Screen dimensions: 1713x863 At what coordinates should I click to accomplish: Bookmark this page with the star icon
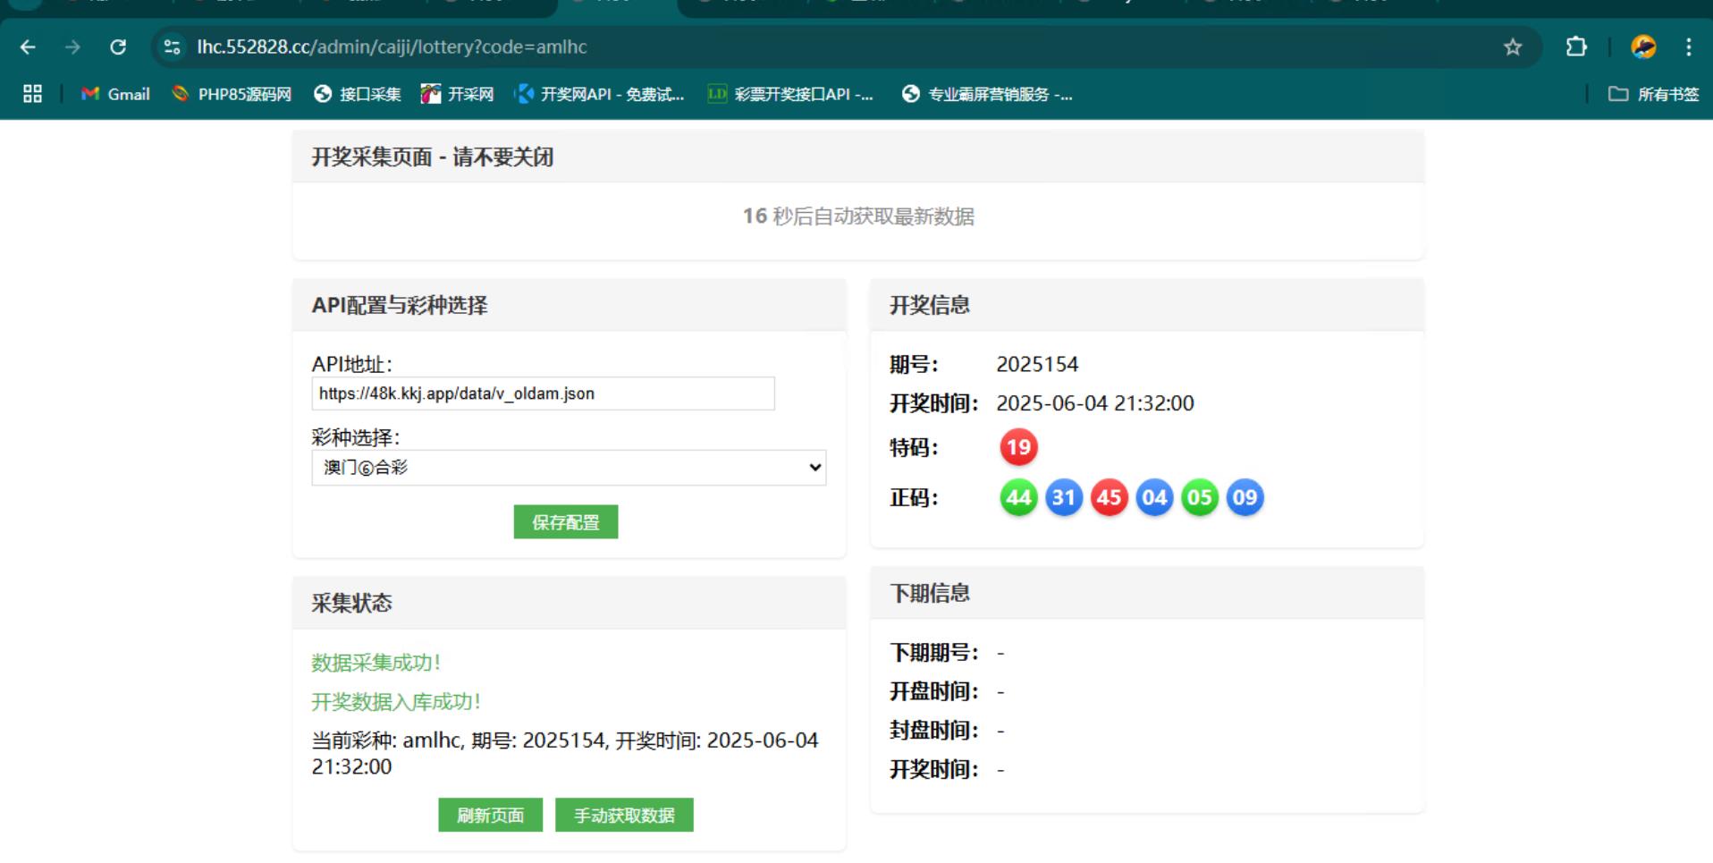coord(1512,47)
